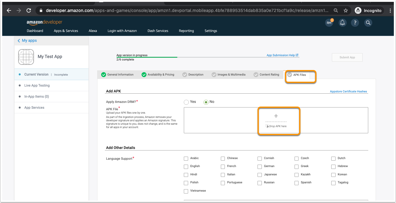
Task: Check Tagalog language support
Action: (x=333, y=183)
